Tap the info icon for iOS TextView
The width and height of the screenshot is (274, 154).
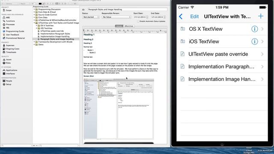tap(255, 41)
